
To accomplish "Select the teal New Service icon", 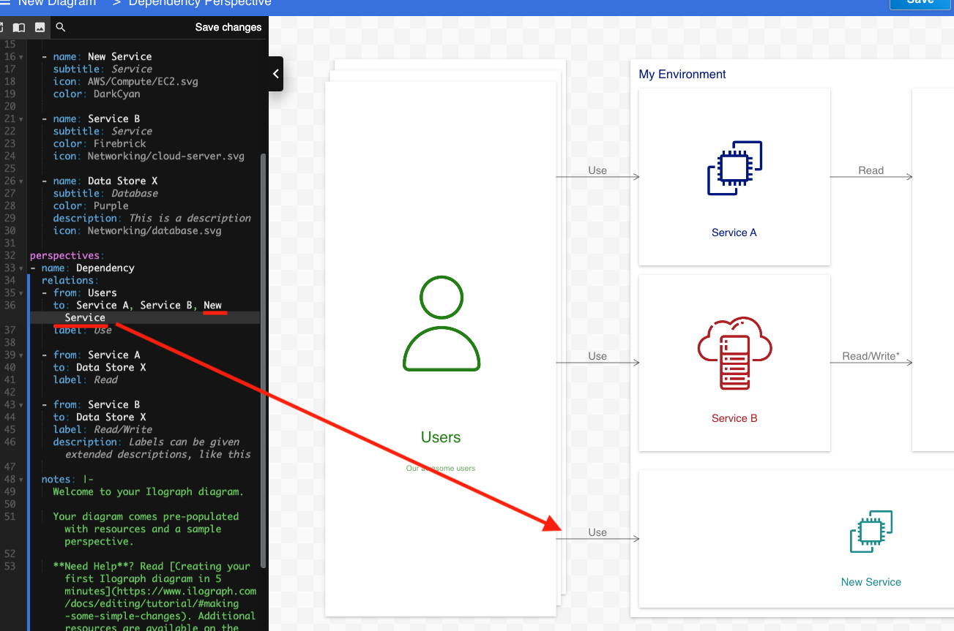I will click(871, 532).
